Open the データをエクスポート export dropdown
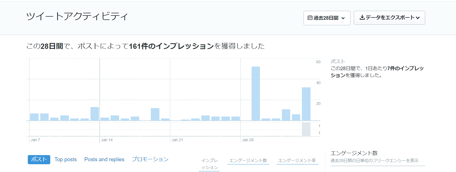 (x=389, y=18)
